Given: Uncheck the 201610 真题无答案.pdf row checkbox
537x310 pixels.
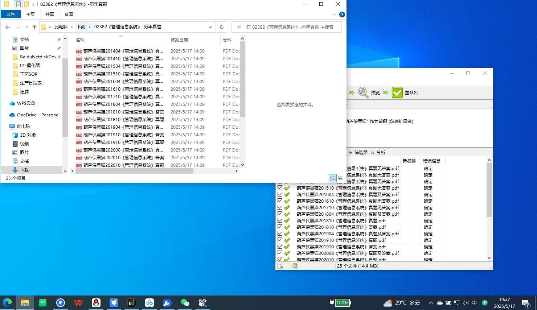Looking at the screenshot, I should (x=280, y=201).
